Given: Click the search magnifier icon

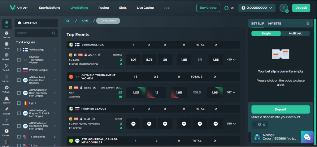Looking at the screenshot, I should [x=53, y=33].
